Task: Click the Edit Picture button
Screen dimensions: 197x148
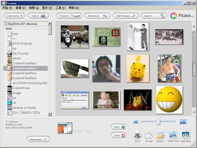Action: [x=126, y=16]
